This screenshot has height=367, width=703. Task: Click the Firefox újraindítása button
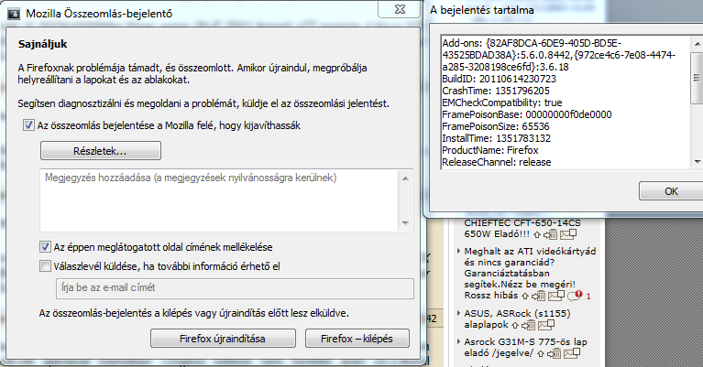223,339
